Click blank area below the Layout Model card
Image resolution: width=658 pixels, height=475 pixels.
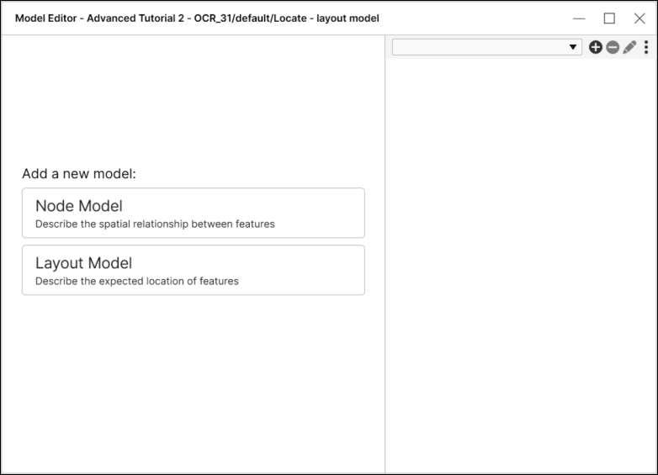pos(194,378)
